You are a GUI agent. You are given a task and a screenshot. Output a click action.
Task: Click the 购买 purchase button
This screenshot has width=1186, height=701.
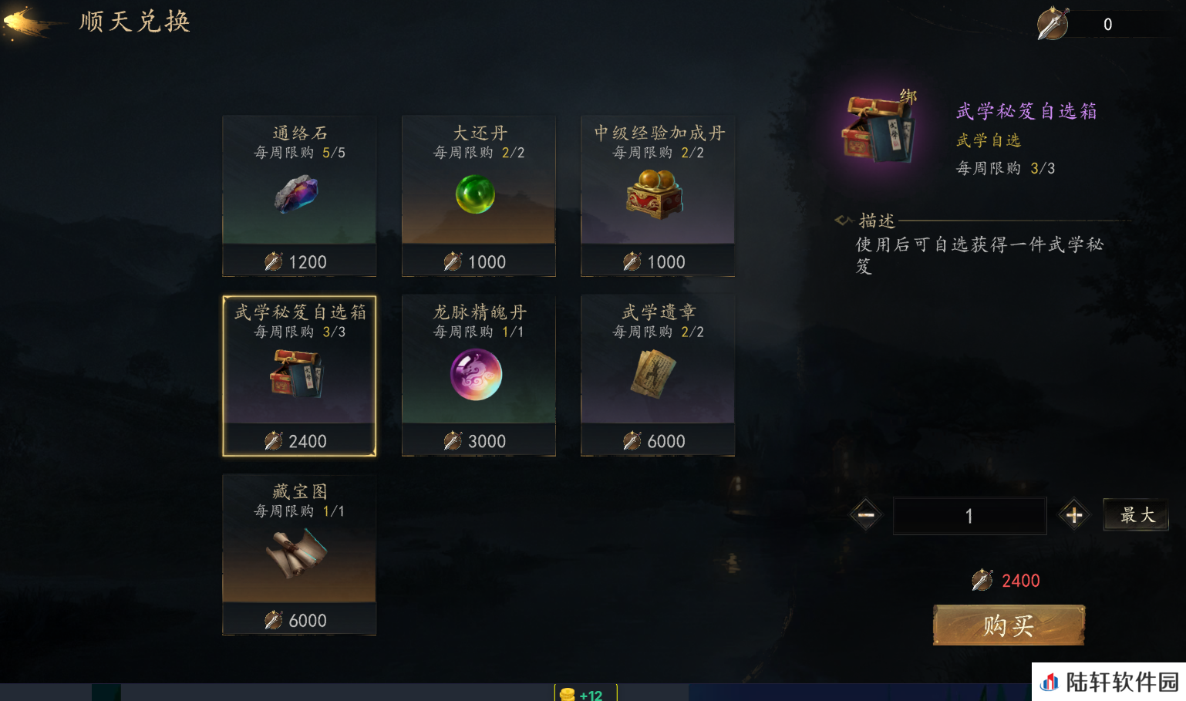[x=1009, y=625]
